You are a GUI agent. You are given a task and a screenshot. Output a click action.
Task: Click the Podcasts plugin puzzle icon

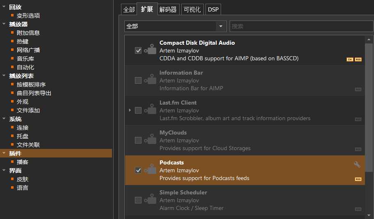(151, 170)
